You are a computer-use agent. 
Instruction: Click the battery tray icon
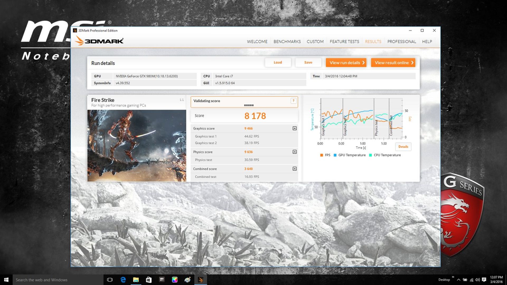tap(465, 280)
